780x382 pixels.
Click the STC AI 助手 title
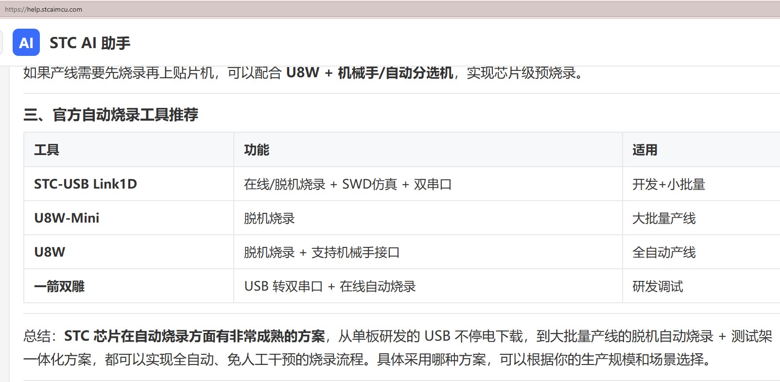pyautogui.click(x=90, y=43)
